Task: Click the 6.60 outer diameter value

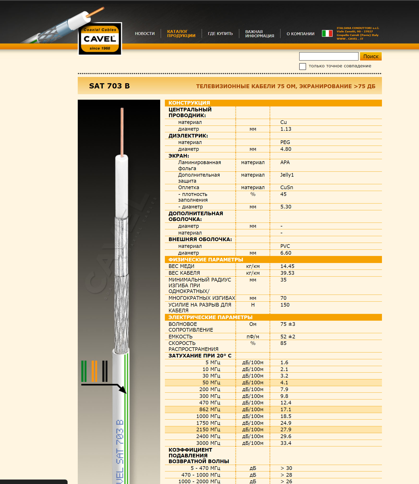Action: click(x=286, y=253)
